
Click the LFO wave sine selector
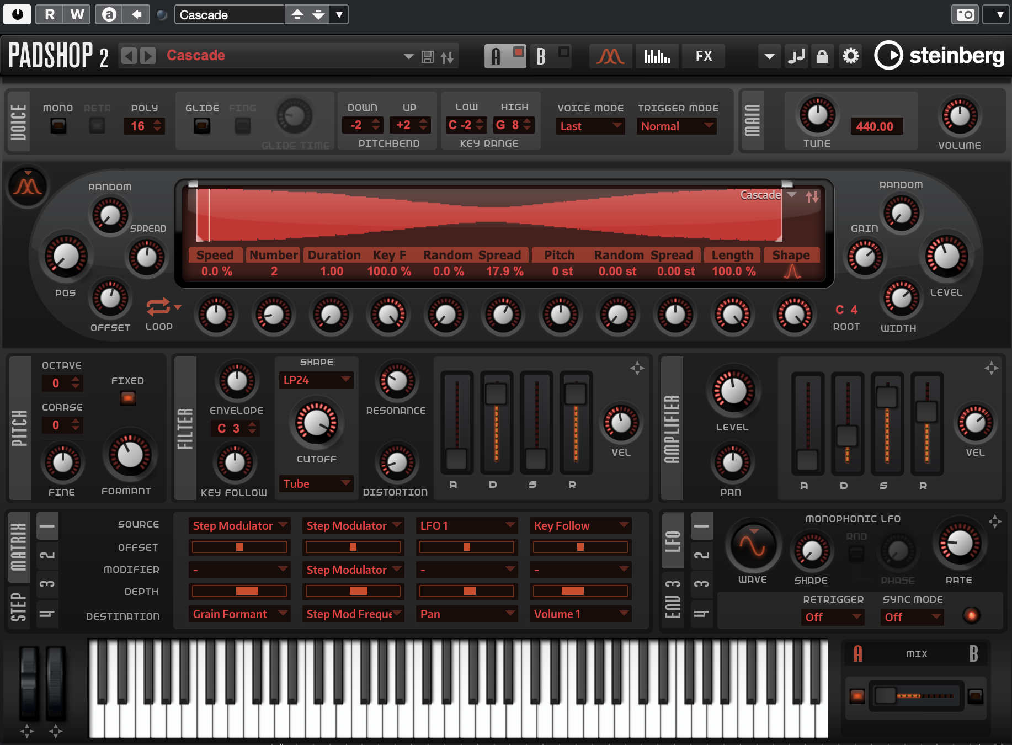[753, 546]
